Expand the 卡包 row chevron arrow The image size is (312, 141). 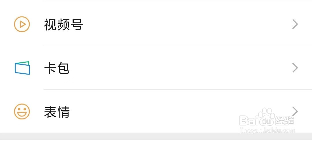pos(295,68)
